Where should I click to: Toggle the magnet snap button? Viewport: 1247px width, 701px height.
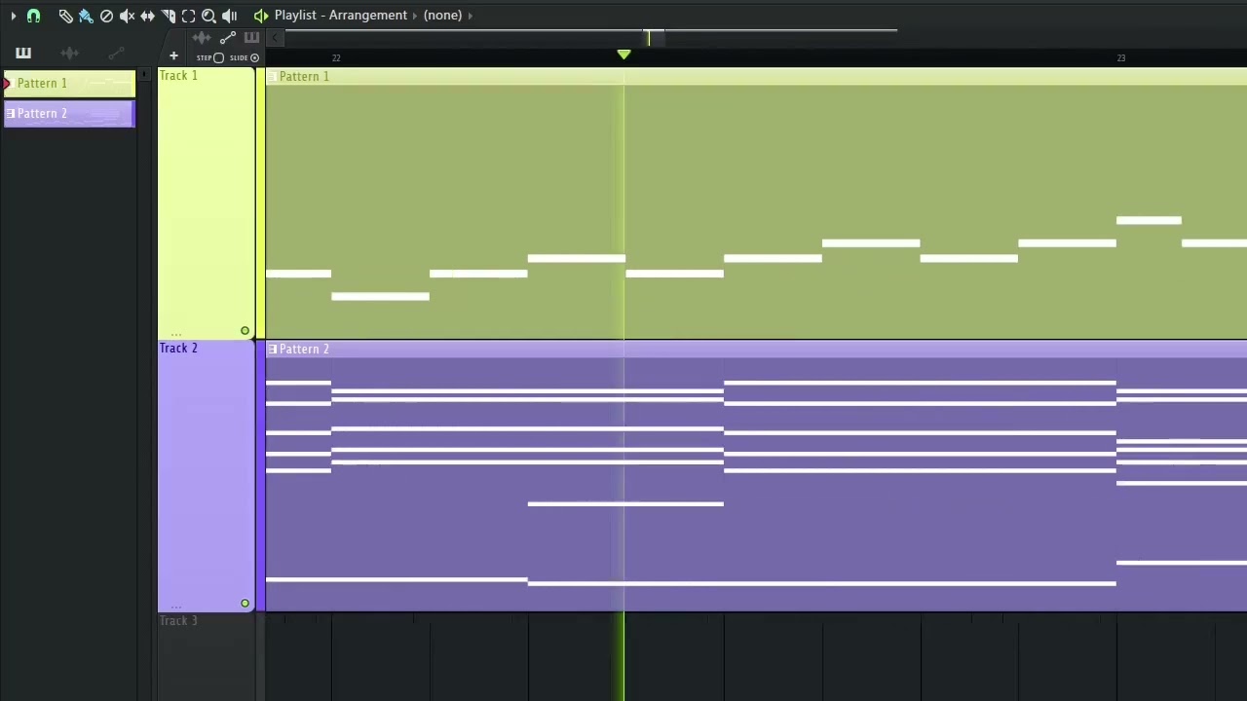pos(33,16)
